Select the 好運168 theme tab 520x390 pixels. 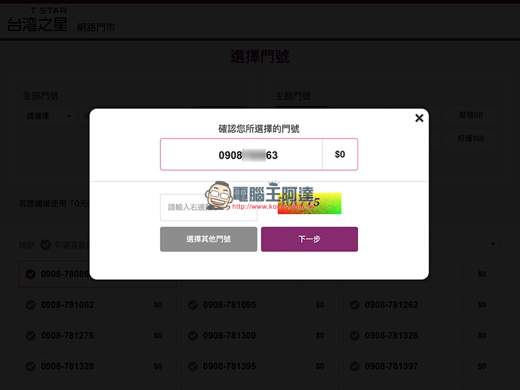click(471, 138)
